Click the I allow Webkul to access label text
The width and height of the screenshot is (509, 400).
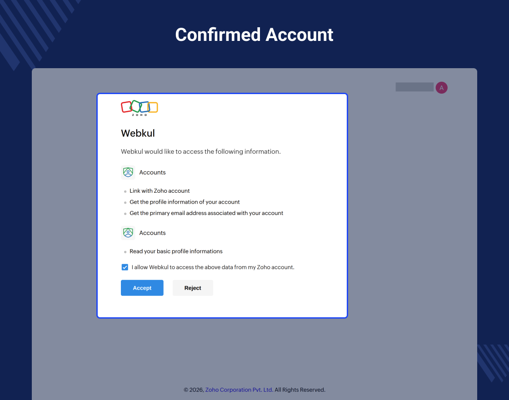(x=213, y=267)
